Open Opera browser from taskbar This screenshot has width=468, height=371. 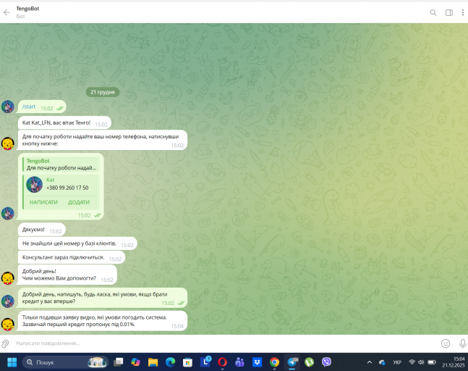point(222,362)
